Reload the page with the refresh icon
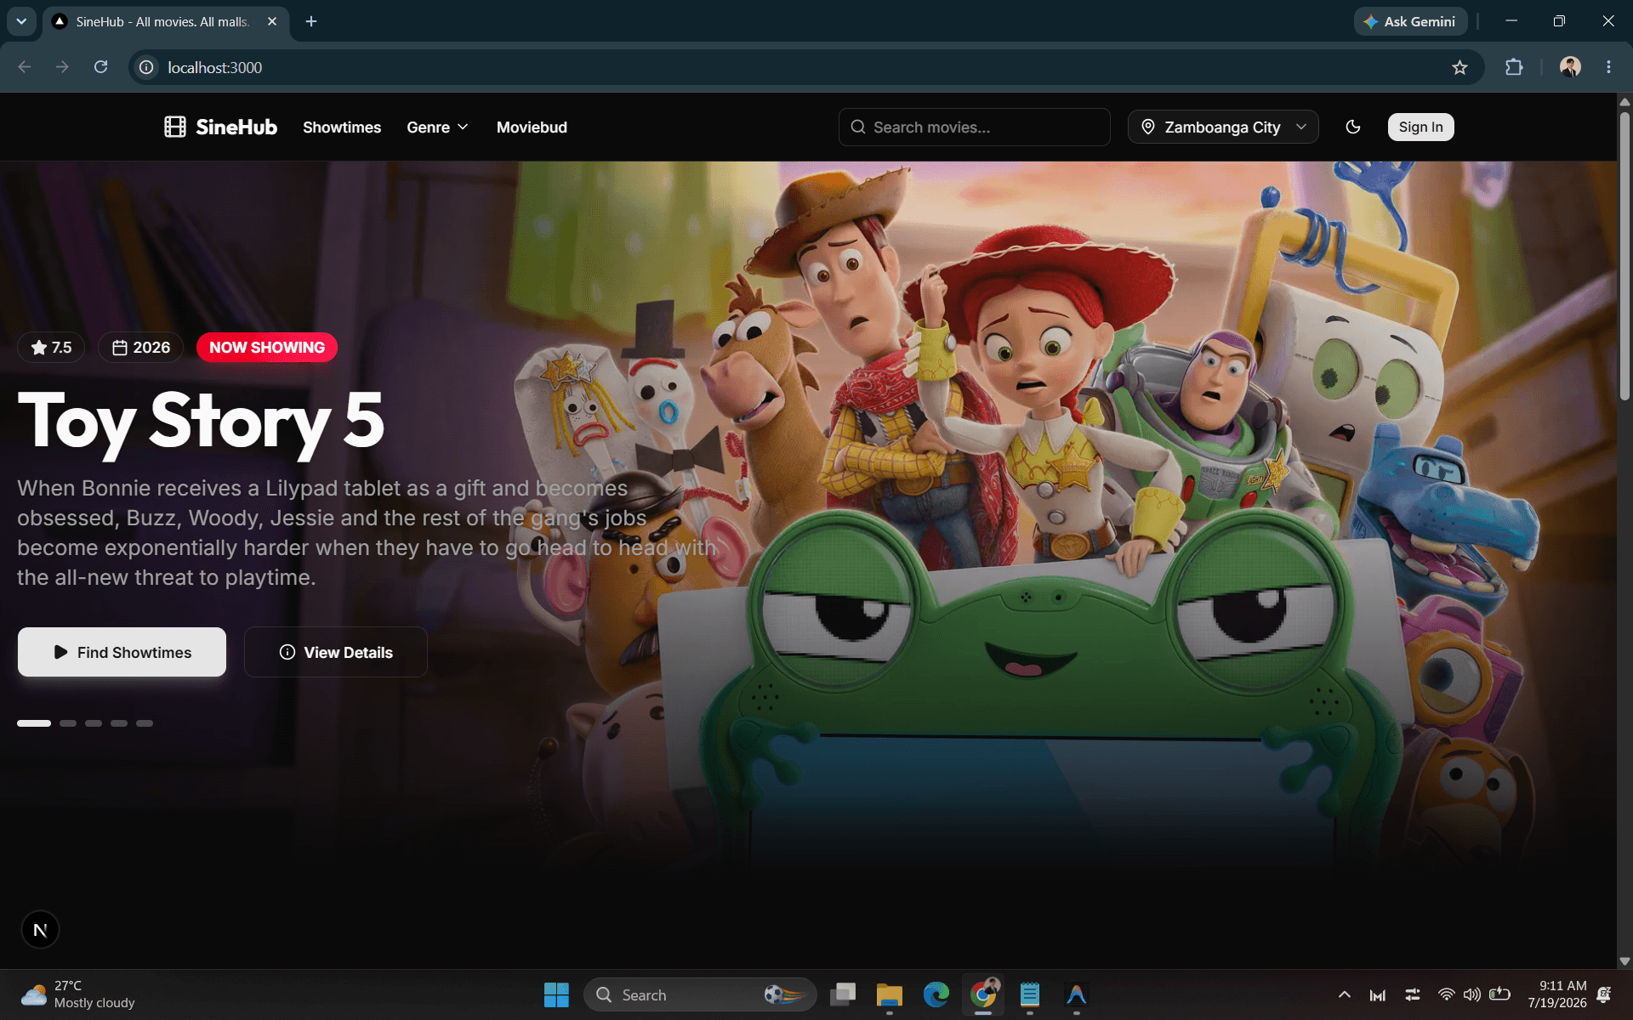Image resolution: width=1633 pixels, height=1020 pixels. [x=100, y=67]
